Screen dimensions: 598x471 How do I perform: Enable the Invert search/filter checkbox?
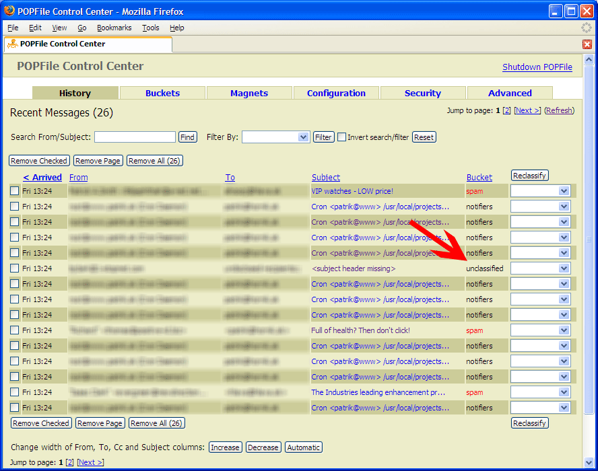[341, 137]
